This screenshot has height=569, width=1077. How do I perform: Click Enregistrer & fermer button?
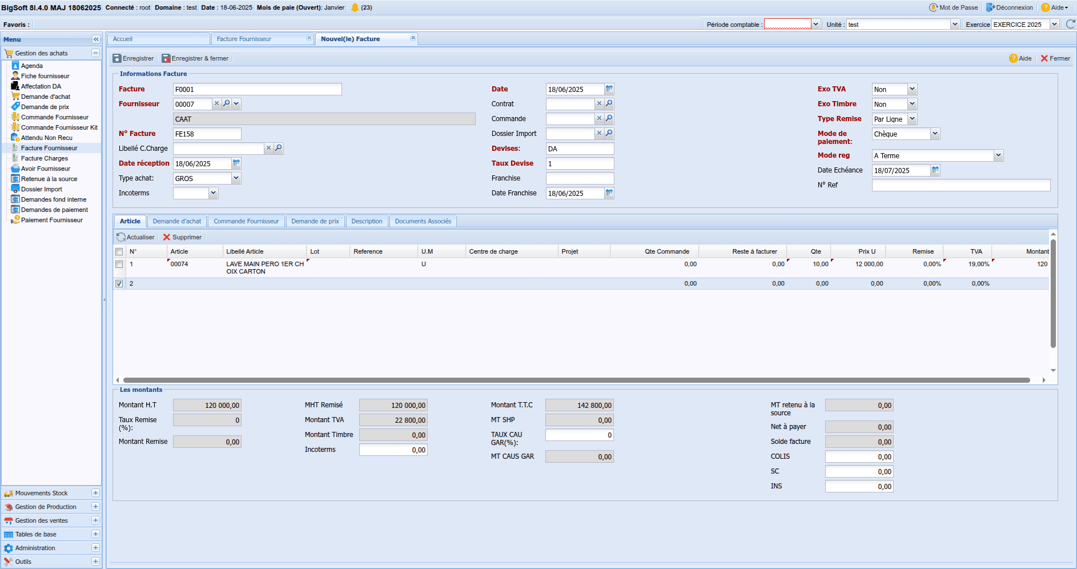pyautogui.click(x=195, y=58)
